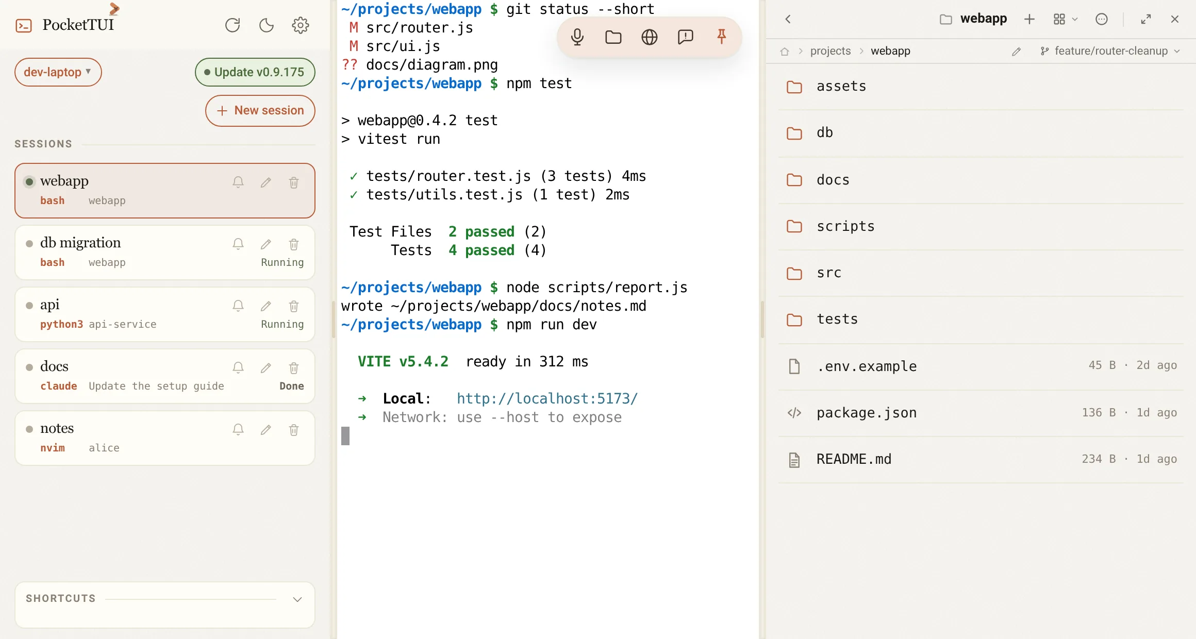Toggle the pin on floating toolbar
The height and width of the screenshot is (639, 1196).
tap(722, 37)
